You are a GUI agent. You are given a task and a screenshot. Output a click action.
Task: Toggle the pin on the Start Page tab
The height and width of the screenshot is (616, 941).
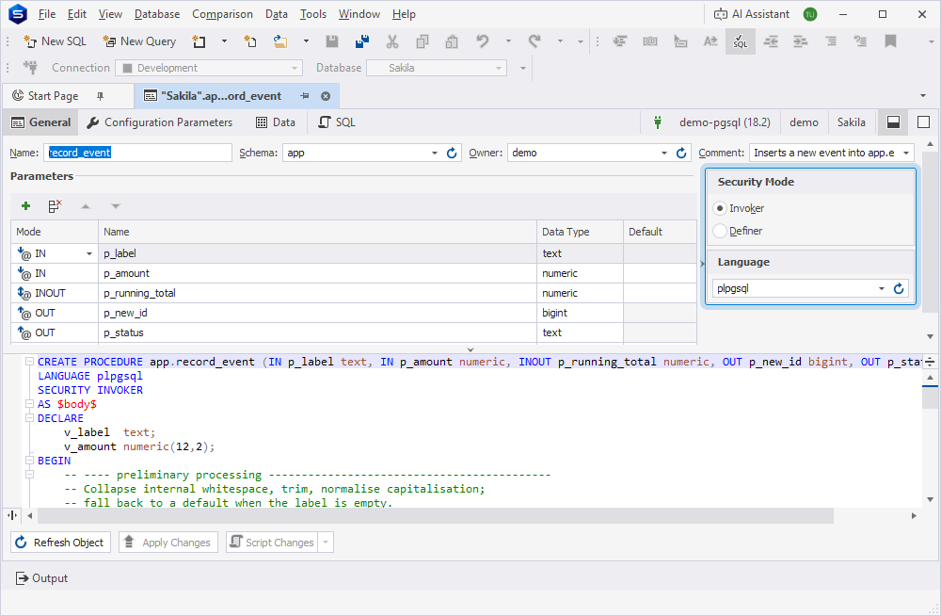coord(101,96)
